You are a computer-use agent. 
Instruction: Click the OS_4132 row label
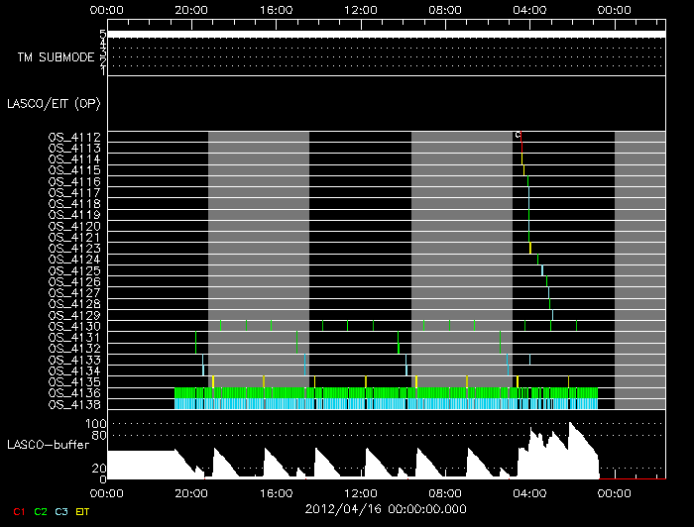(74, 349)
